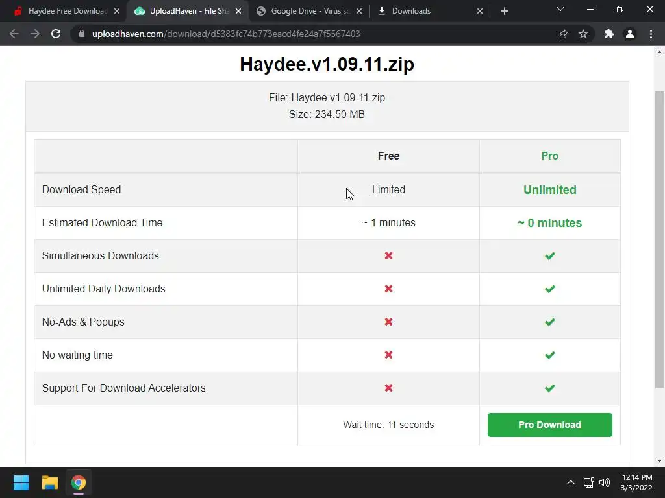The width and height of the screenshot is (665, 498).
Task: Click green check for Support For Download Accelerators
Action: (x=549, y=388)
